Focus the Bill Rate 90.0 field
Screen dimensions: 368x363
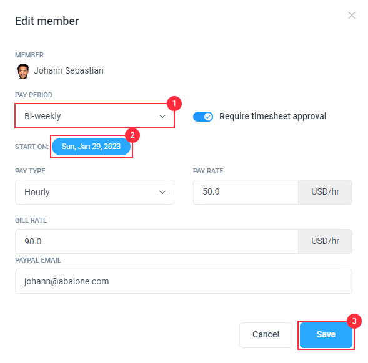click(157, 241)
